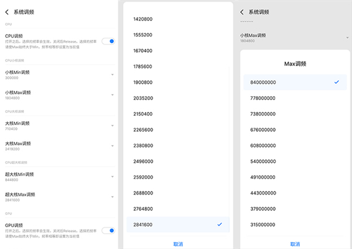Open 小核Min调频 dropdown
The image size is (352, 249).
click(59, 75)
